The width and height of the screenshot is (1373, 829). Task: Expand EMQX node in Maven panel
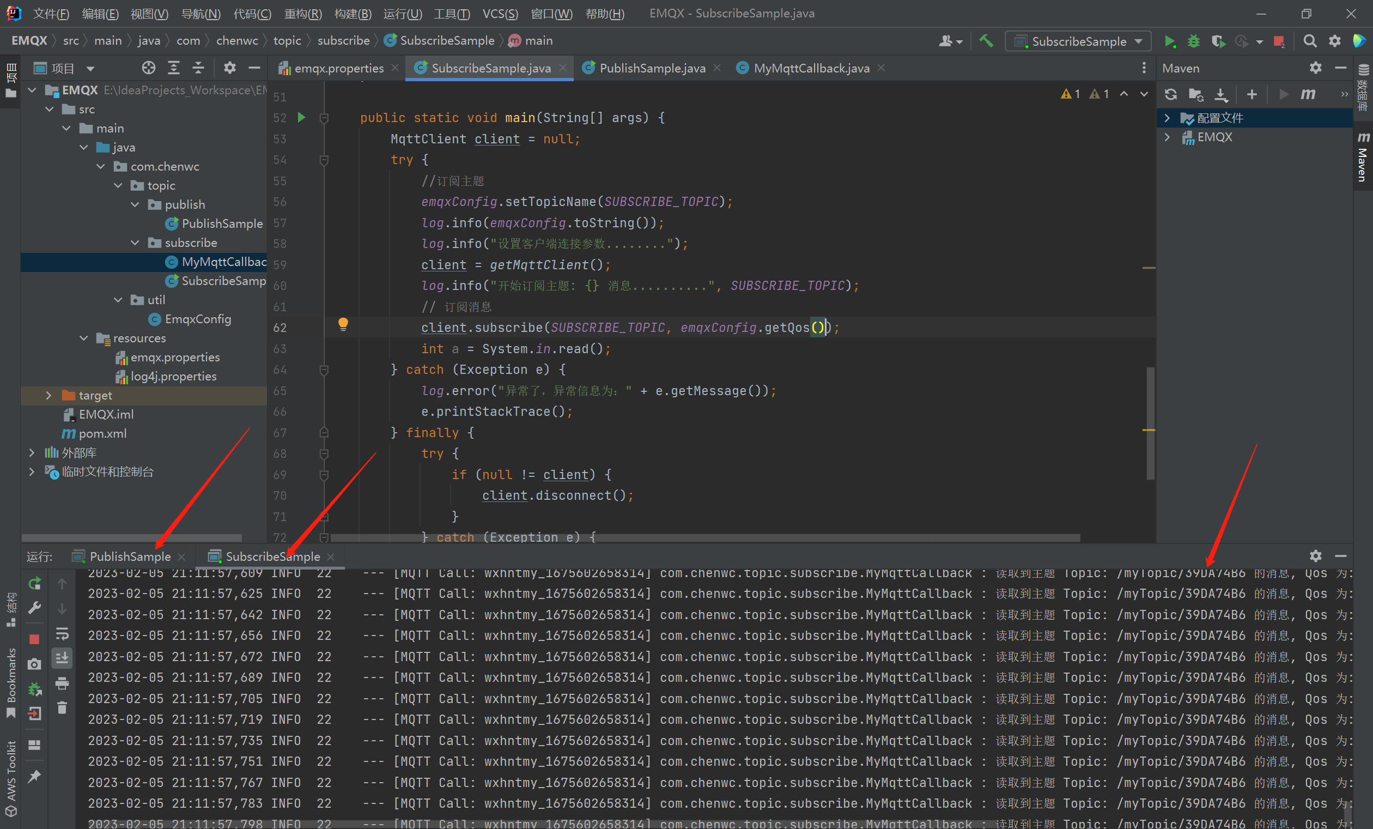[x=1167, y=137]
